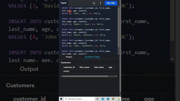Open File Explorer from taskbar
The width and height of the screenshot is (180, 101).
[x=118, y=99]
